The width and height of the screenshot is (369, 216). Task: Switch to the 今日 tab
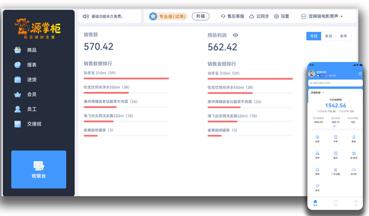coord(314,36)
